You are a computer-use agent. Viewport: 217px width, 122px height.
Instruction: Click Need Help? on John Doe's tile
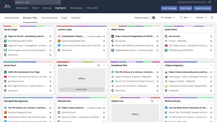(x=82, y=89)
